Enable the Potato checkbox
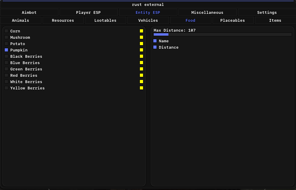 [6, 44]
